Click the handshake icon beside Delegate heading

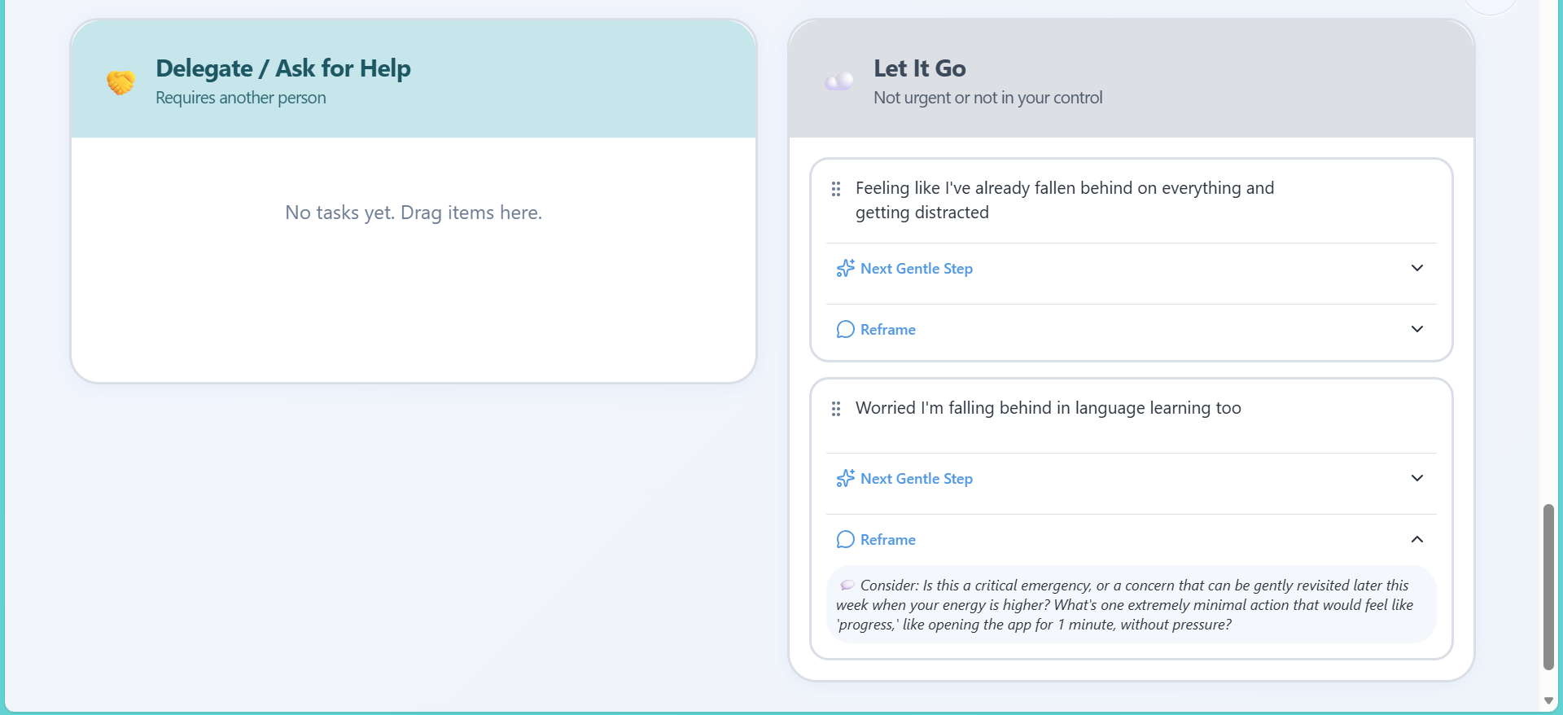coord(120,82)
